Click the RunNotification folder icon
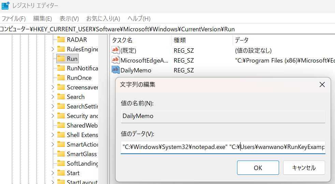335x184 pixels. pyautogui.click(x=61, y=68)
